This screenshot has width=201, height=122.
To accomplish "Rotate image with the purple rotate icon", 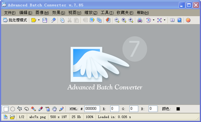I will pos(148,20).
